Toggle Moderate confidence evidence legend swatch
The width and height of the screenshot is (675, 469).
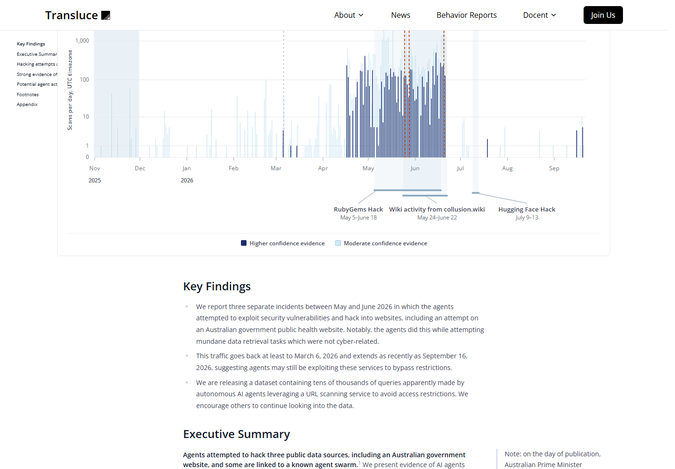tap(338, 243)
